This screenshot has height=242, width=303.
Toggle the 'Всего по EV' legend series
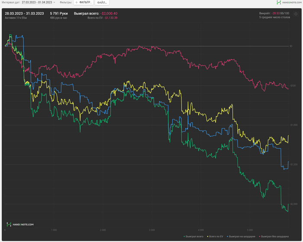(216, 237)
